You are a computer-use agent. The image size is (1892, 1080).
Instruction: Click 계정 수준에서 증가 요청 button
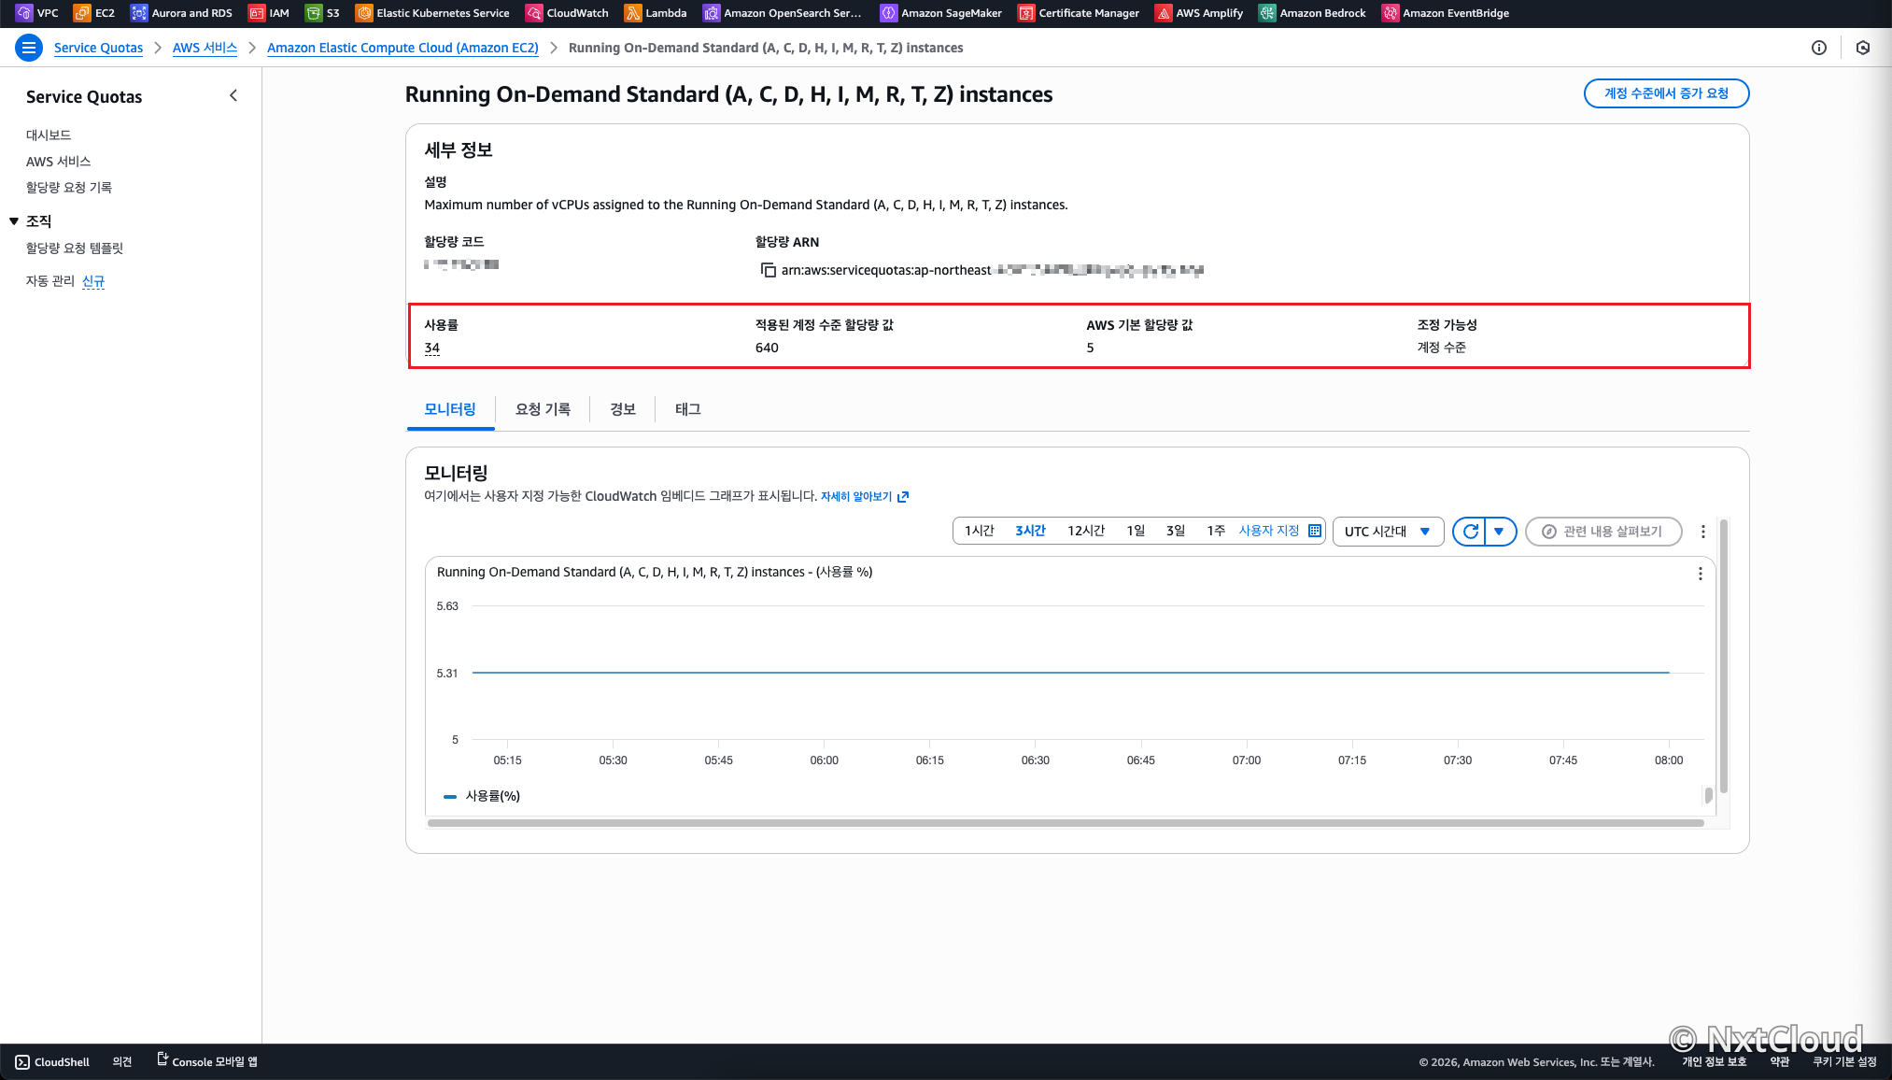1666,93
